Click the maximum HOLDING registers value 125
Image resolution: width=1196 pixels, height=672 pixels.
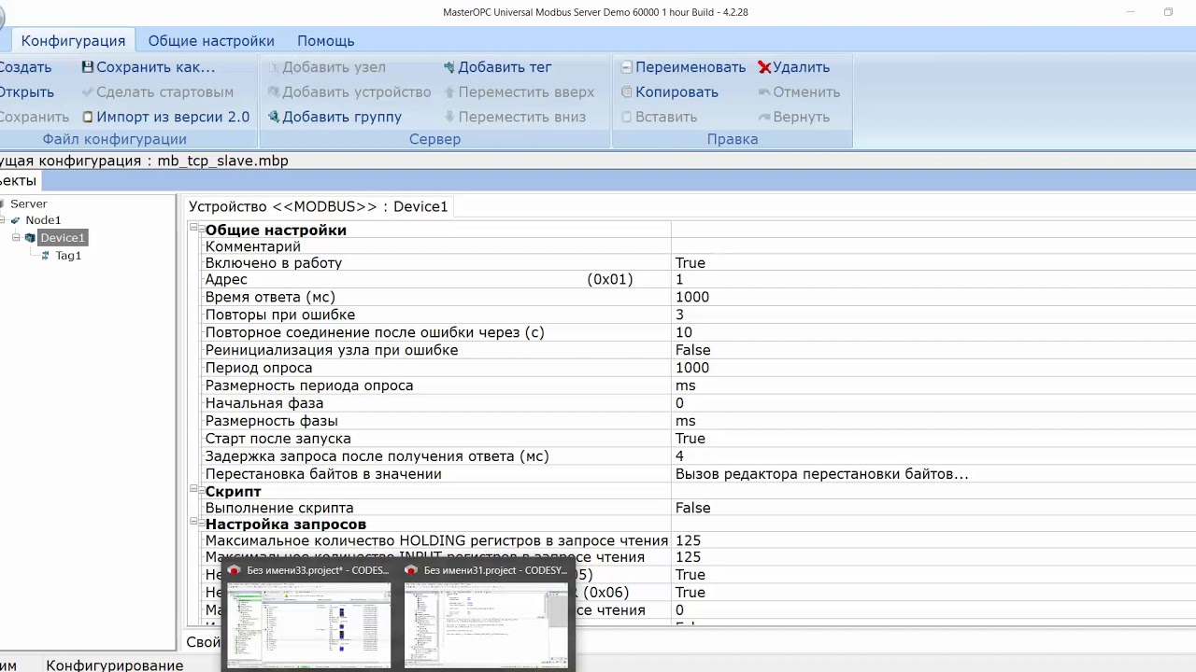688,540
